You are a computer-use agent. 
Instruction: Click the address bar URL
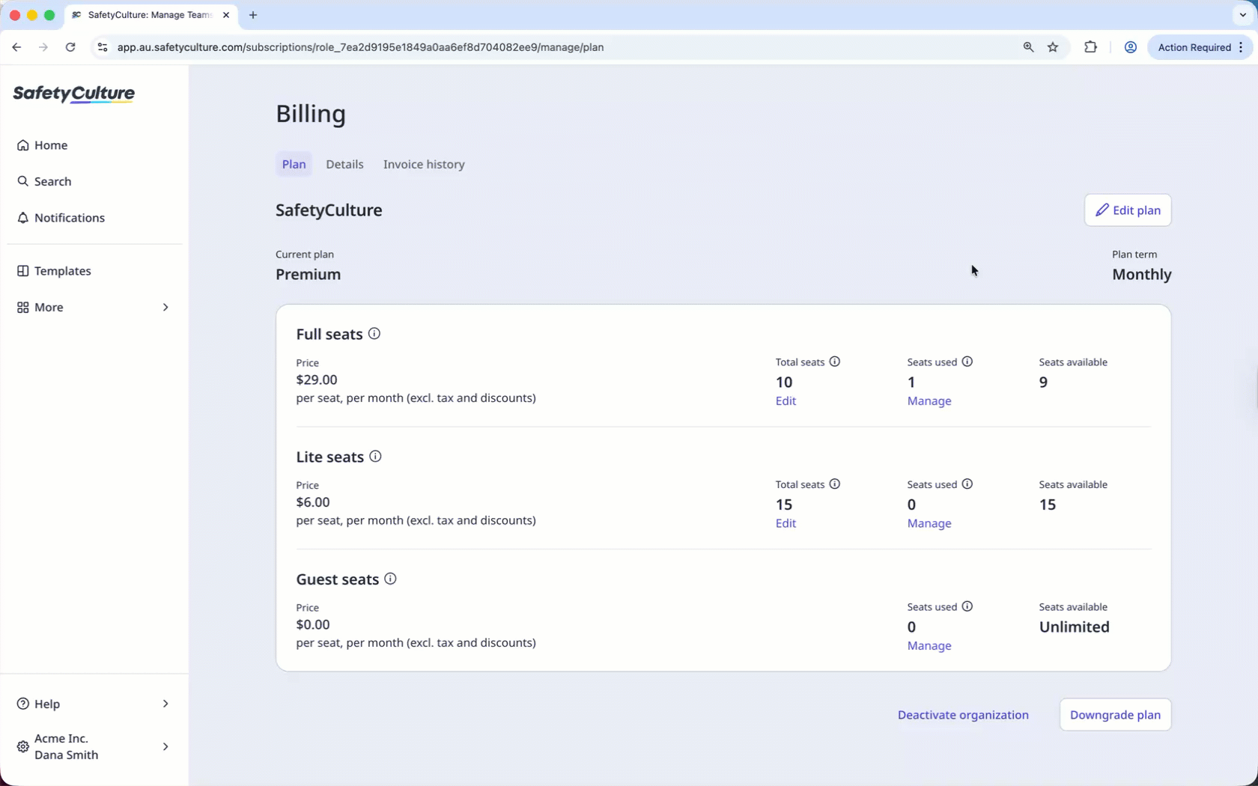[x=360, y=47]
